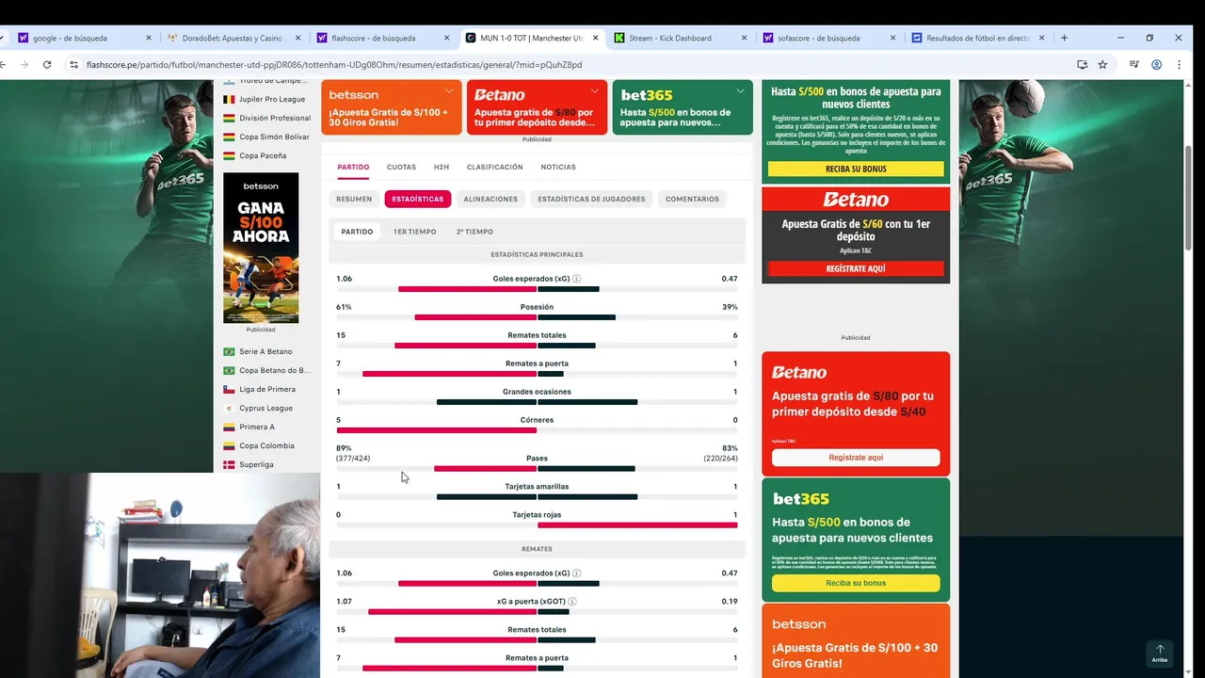Open the Copa Betano do B... league link
Screen dimensions: 1205x678
coord(275,370)
